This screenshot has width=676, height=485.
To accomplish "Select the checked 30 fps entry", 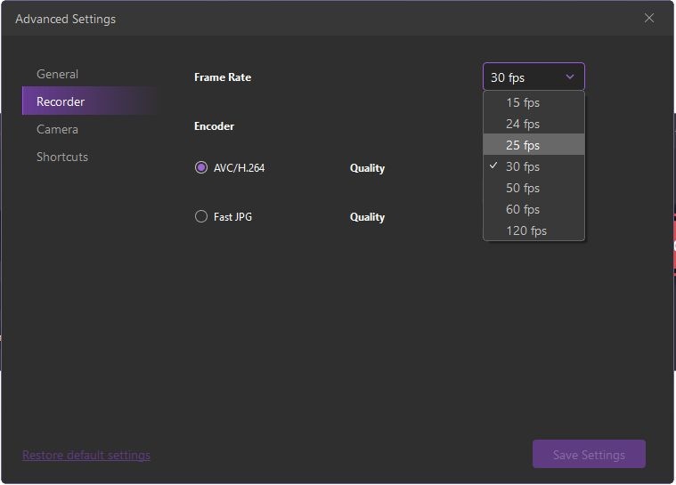I will point(523,166).
